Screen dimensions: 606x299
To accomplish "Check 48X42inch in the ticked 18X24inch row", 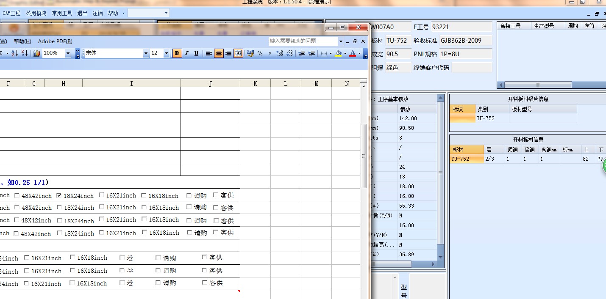I will (x=17, y=195).
